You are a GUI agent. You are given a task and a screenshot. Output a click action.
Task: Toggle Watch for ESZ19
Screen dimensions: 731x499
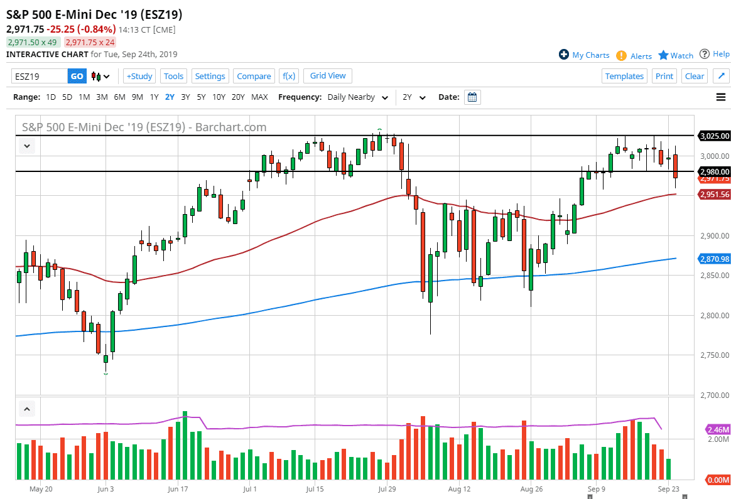point(674,55)
